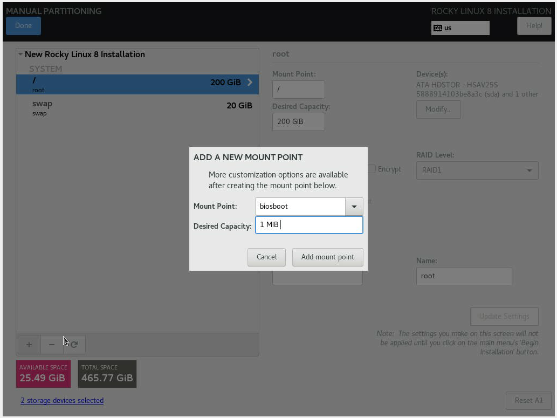Screen dimensions: 557x418
Task: Click the AVAILABLE SPACE 25.49 GiB box
Action: 43,374
